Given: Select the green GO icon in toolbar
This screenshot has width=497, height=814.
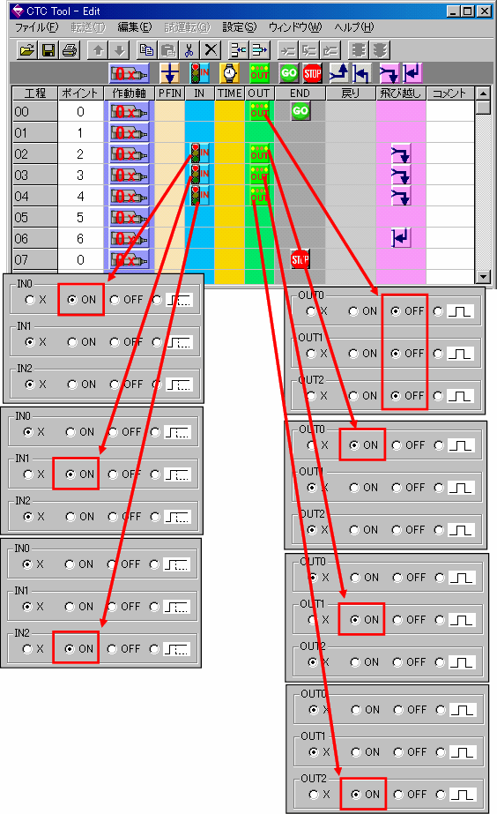Looking at the screenshot, I should click(289, 73).
